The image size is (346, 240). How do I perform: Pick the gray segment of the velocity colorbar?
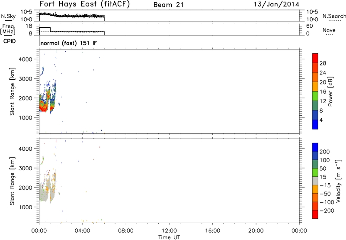(x=315, y=181)
